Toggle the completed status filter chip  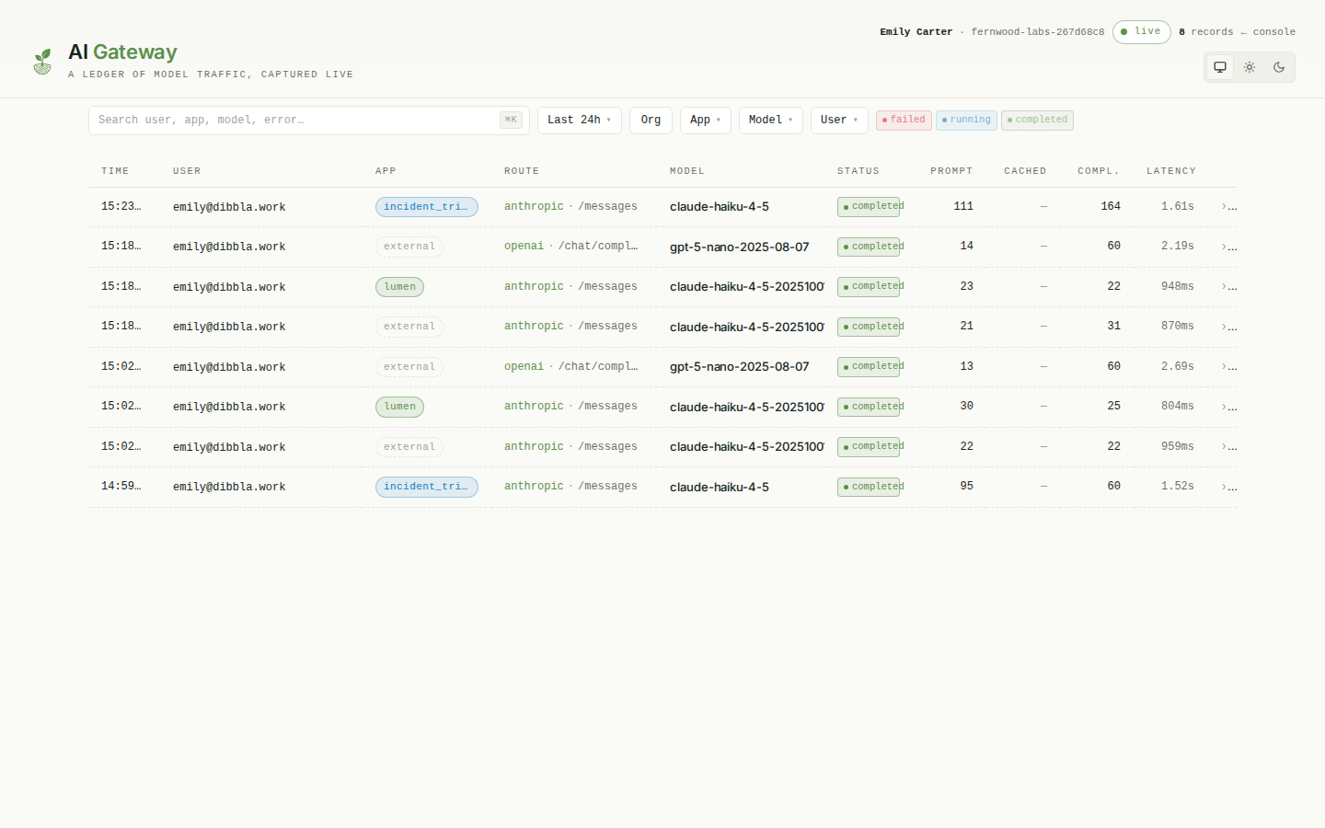click(1037, 120)
